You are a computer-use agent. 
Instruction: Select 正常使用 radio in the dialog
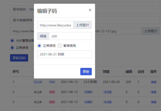pos(39,46)
